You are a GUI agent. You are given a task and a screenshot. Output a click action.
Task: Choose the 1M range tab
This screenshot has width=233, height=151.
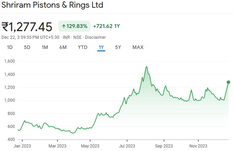tap(45, 47)
